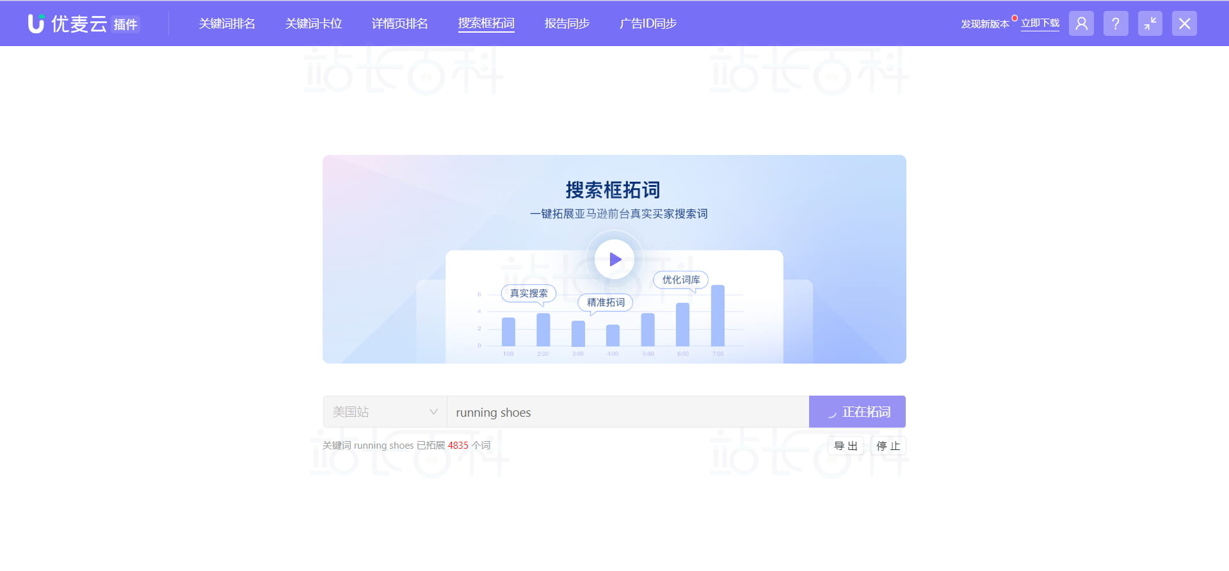The width and height of the screenshot is (1229, 571).
Task: Shrink the plugin window with collapse icon
Action: [x=1150, y=24]
